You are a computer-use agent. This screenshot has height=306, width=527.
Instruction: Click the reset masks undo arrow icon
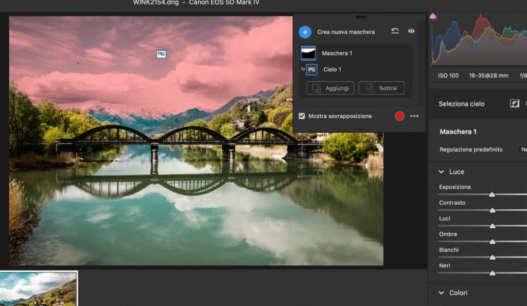coord(395,31)
